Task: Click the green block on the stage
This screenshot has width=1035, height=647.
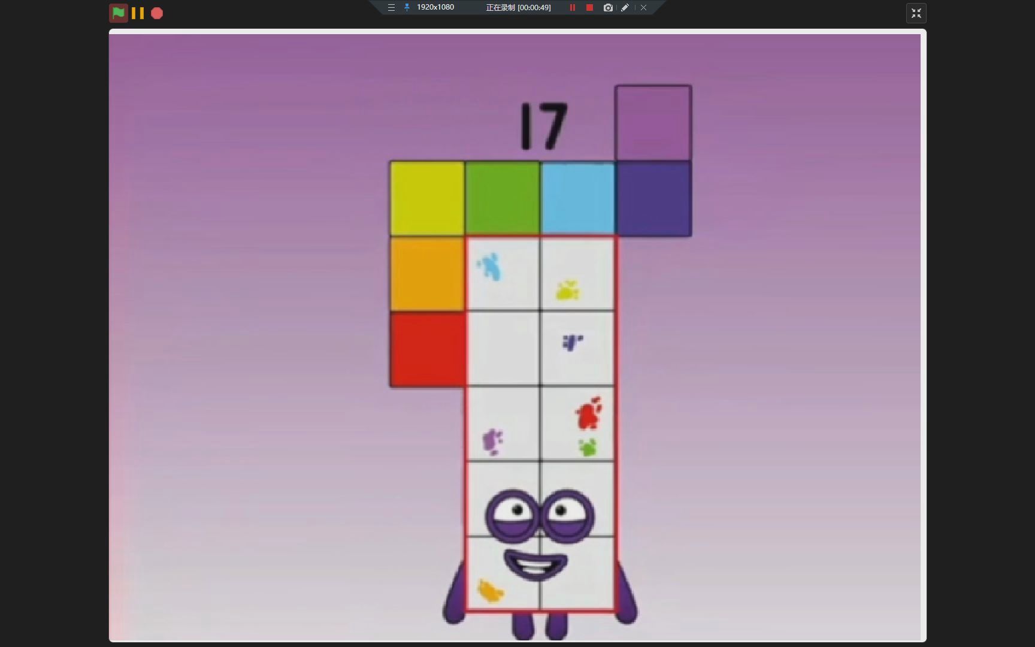Action: pos(503,198)
